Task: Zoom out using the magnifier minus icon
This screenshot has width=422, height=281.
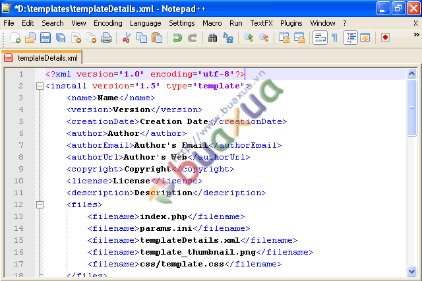Action: coord(264,38)
